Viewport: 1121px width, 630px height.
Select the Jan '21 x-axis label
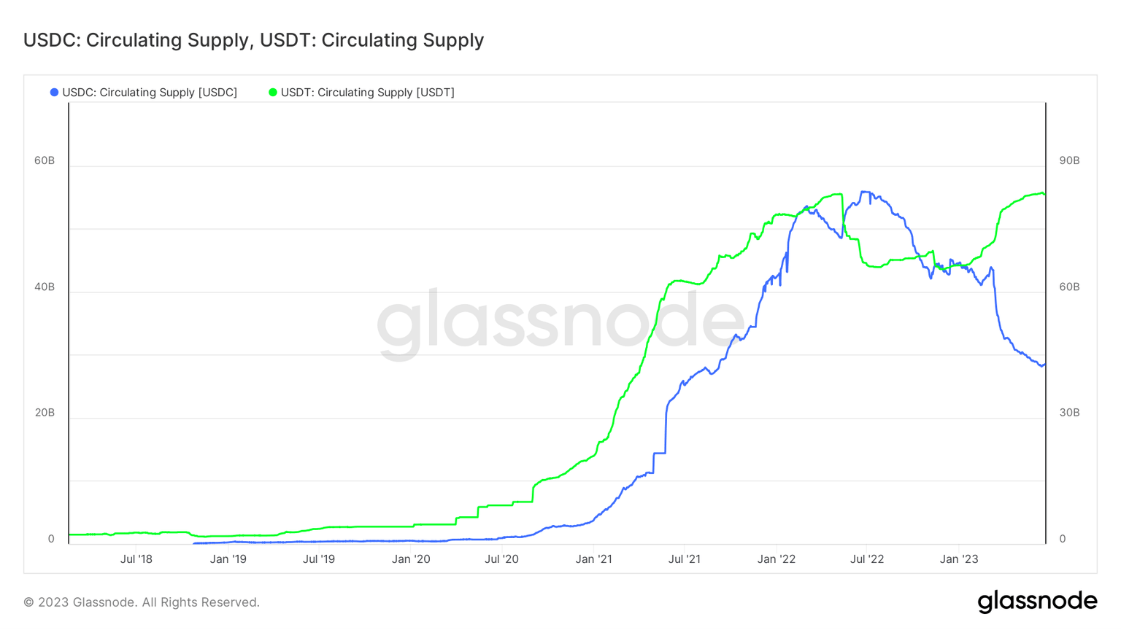coord(594,559)
